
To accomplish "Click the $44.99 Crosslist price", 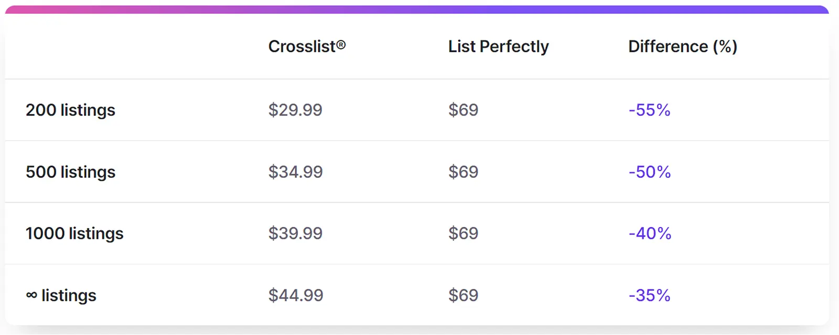I will [x=296, y=295].
